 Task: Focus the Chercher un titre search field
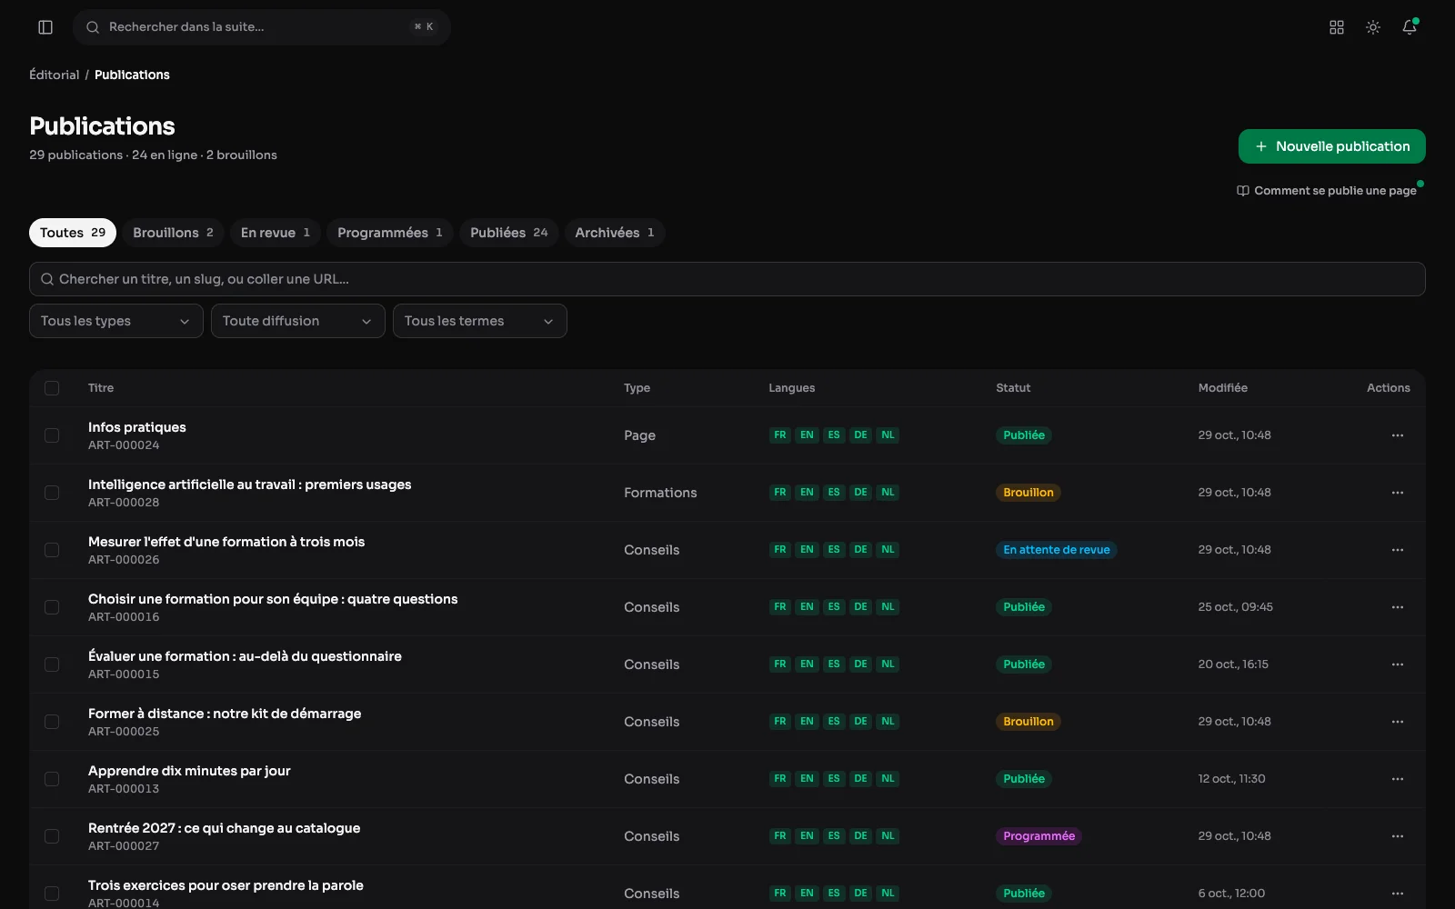coord(727,279)
